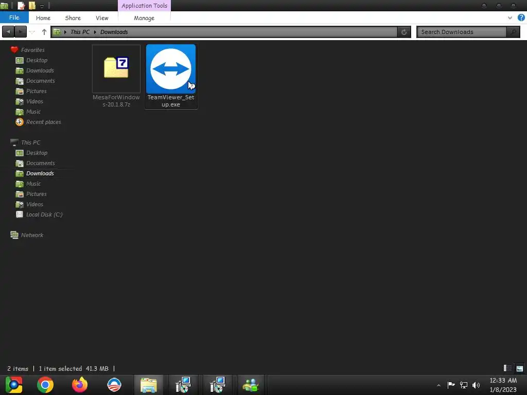This screenshot has height=395, width=527.
Task: Select the This PC breadcrumb
Action: (x=80, y=32)
